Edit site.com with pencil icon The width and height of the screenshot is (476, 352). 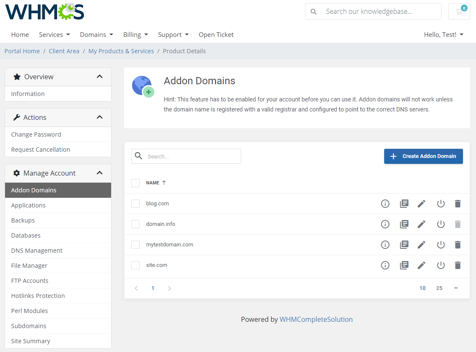(x=421, y=265)
